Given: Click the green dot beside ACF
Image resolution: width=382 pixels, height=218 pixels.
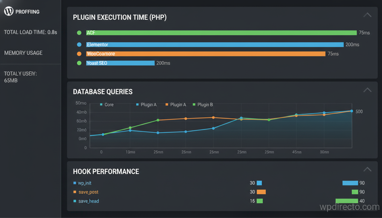Looking at the screenshot, I should click(79, 33).
